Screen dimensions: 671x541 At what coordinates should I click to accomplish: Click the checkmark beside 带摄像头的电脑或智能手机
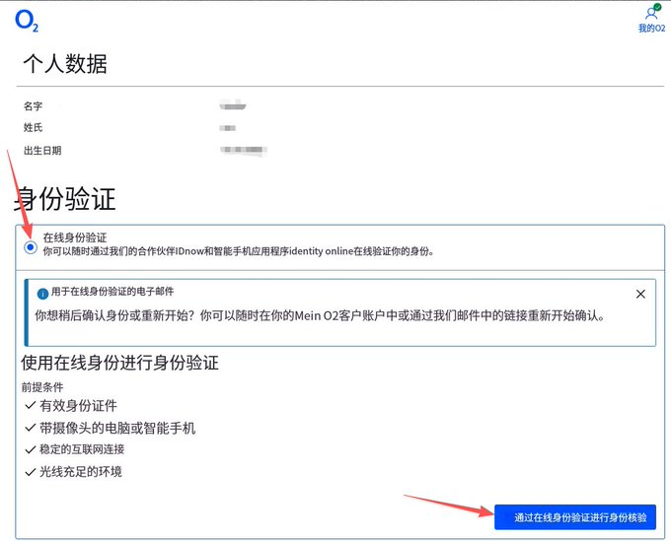click(30, 428)
